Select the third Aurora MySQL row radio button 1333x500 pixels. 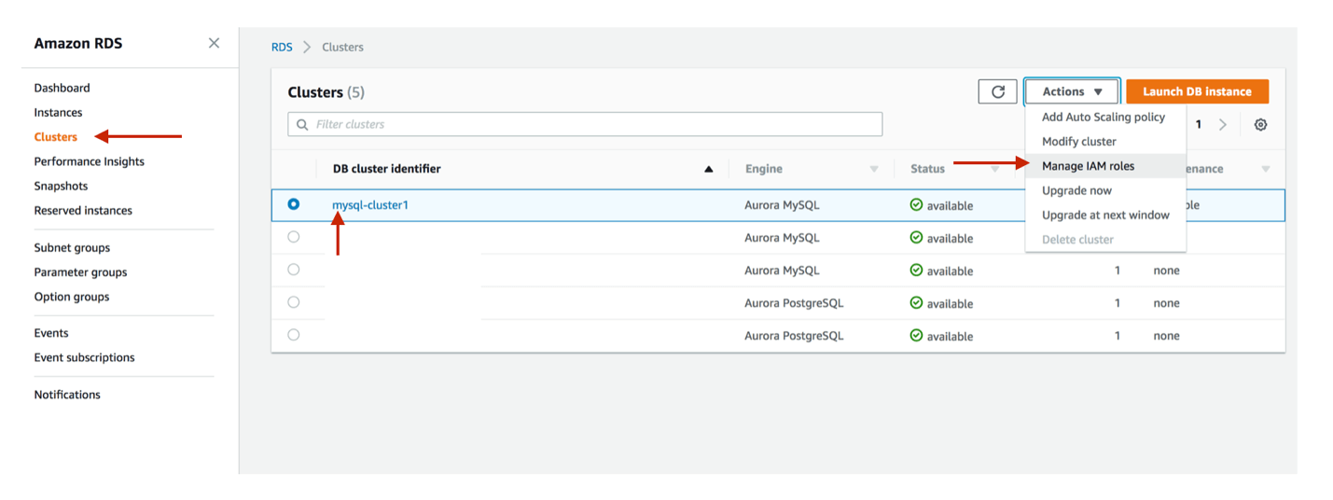click(294, 270)
